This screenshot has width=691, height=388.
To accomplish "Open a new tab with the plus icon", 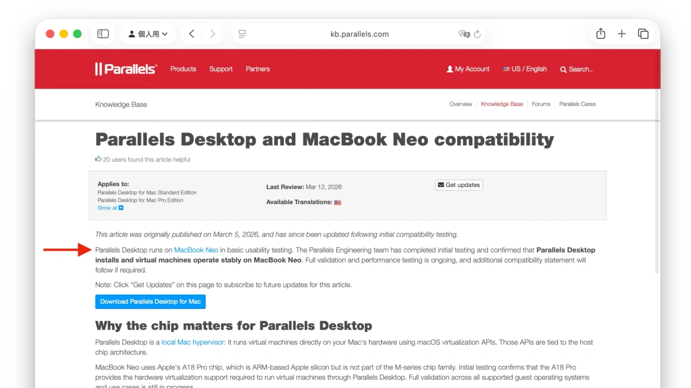I will 621,33.
